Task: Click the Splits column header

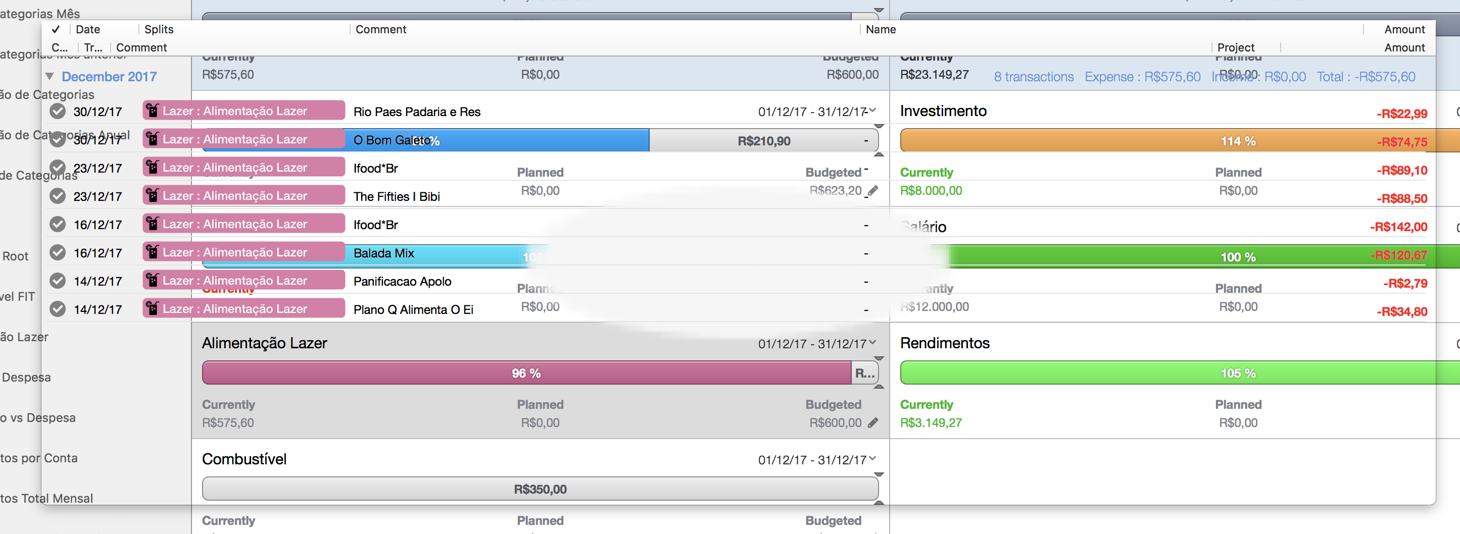Action: click(159, 29)
